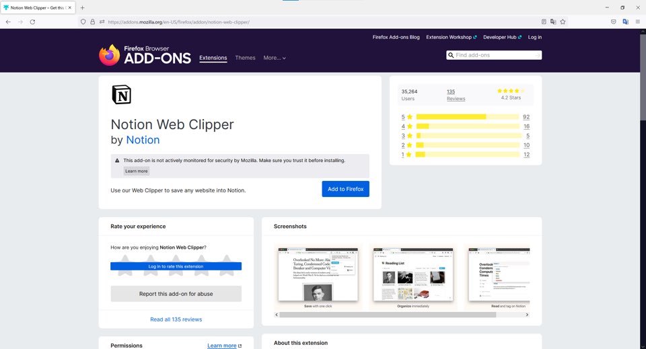The height and width of the screenshot is (349, 646).
Task: Click the Notion author link
Action: pos(143,140)
